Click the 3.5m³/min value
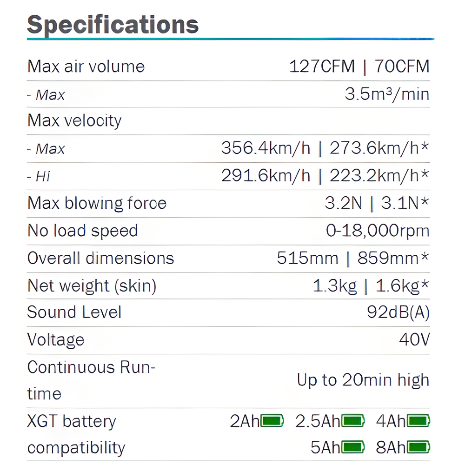Viewport: 465px width, 465px height. (387, 94)
